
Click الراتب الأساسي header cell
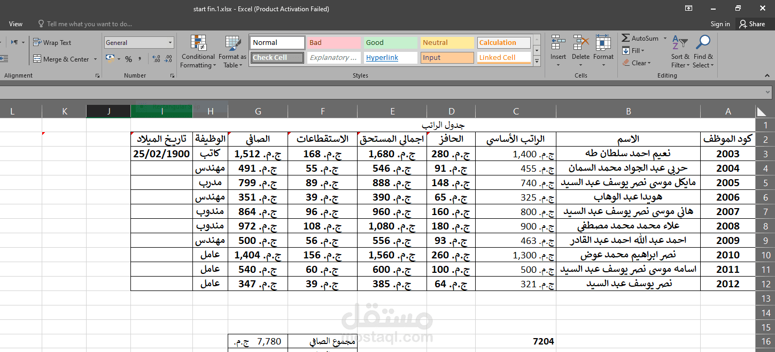516,139
